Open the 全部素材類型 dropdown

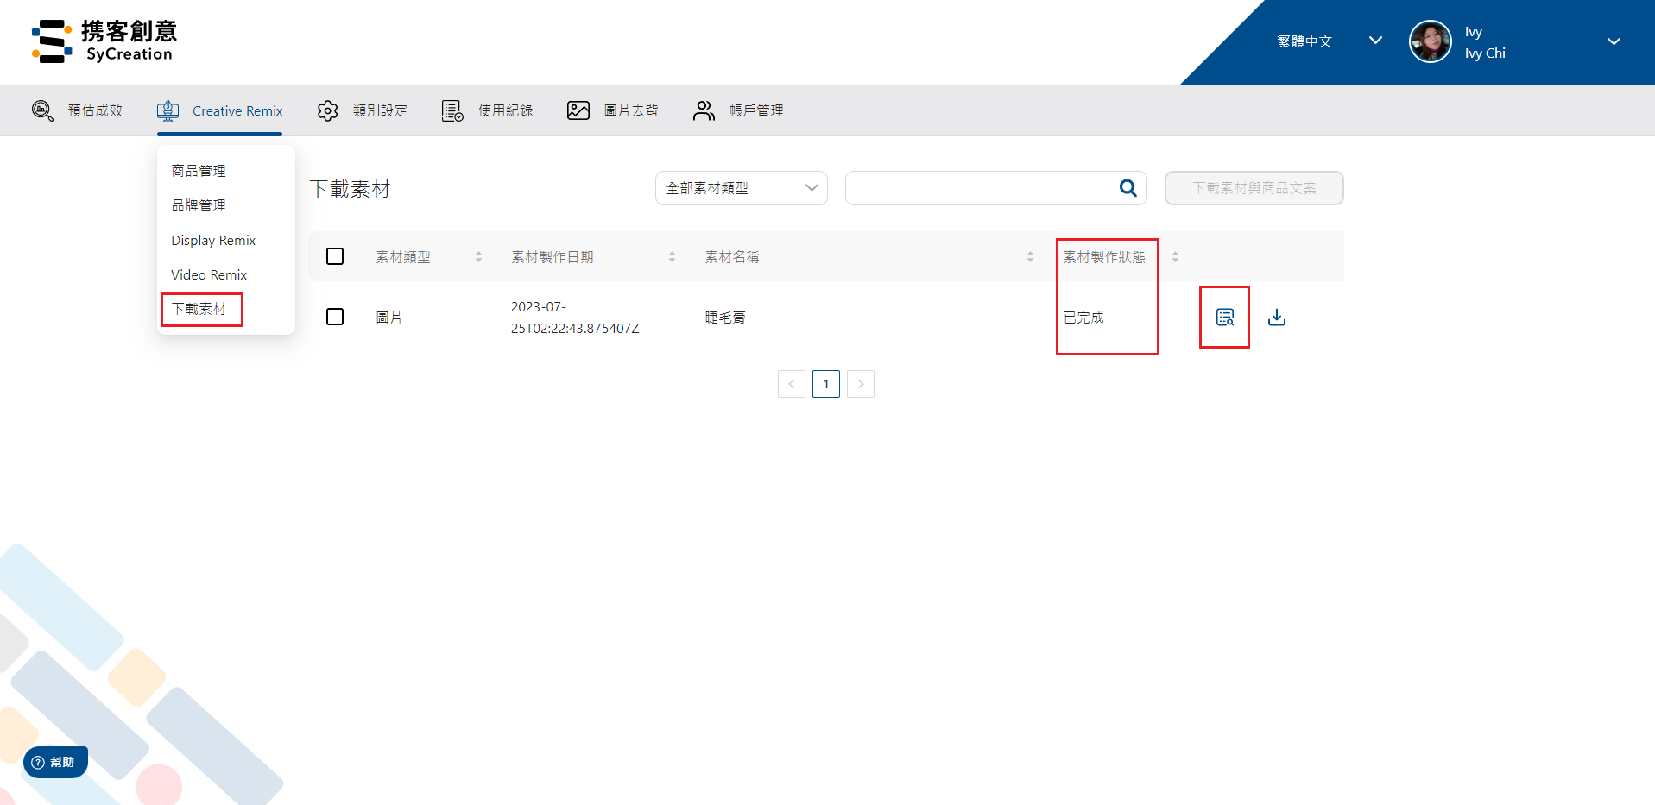click(x=742, y=188)
